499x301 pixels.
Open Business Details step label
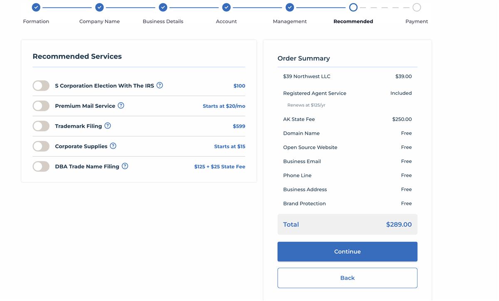(163, 21)
